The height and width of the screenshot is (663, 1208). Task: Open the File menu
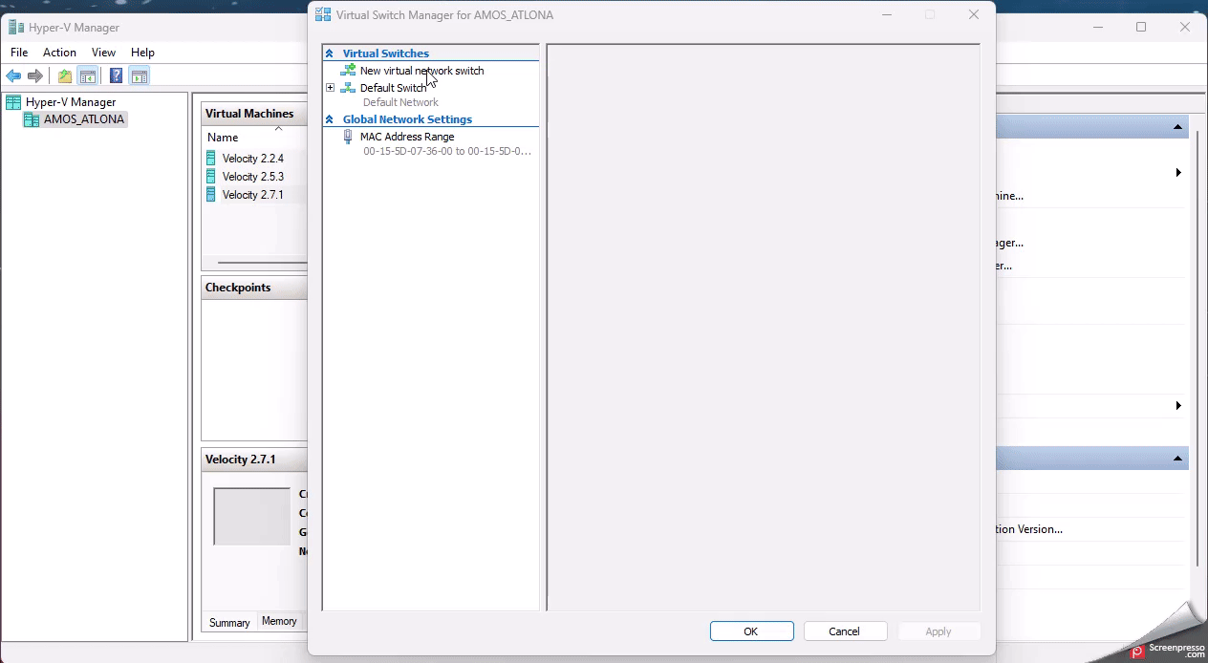click(x=19, y=53)
